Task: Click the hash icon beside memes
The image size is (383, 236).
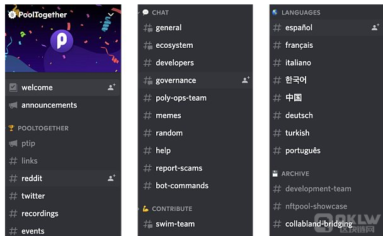Action: (147, 115)
